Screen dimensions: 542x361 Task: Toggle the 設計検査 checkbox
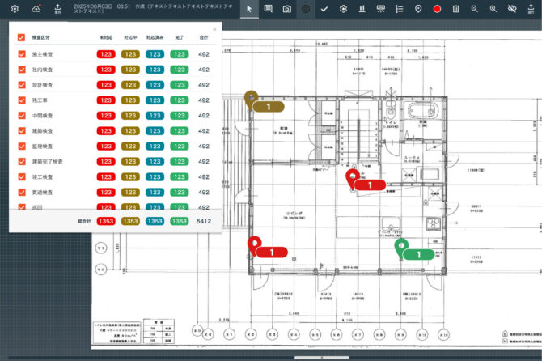22,85
